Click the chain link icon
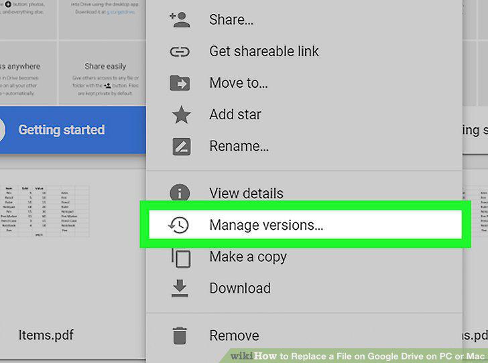Viewport: 488px width, 363px height. point(180,52)
